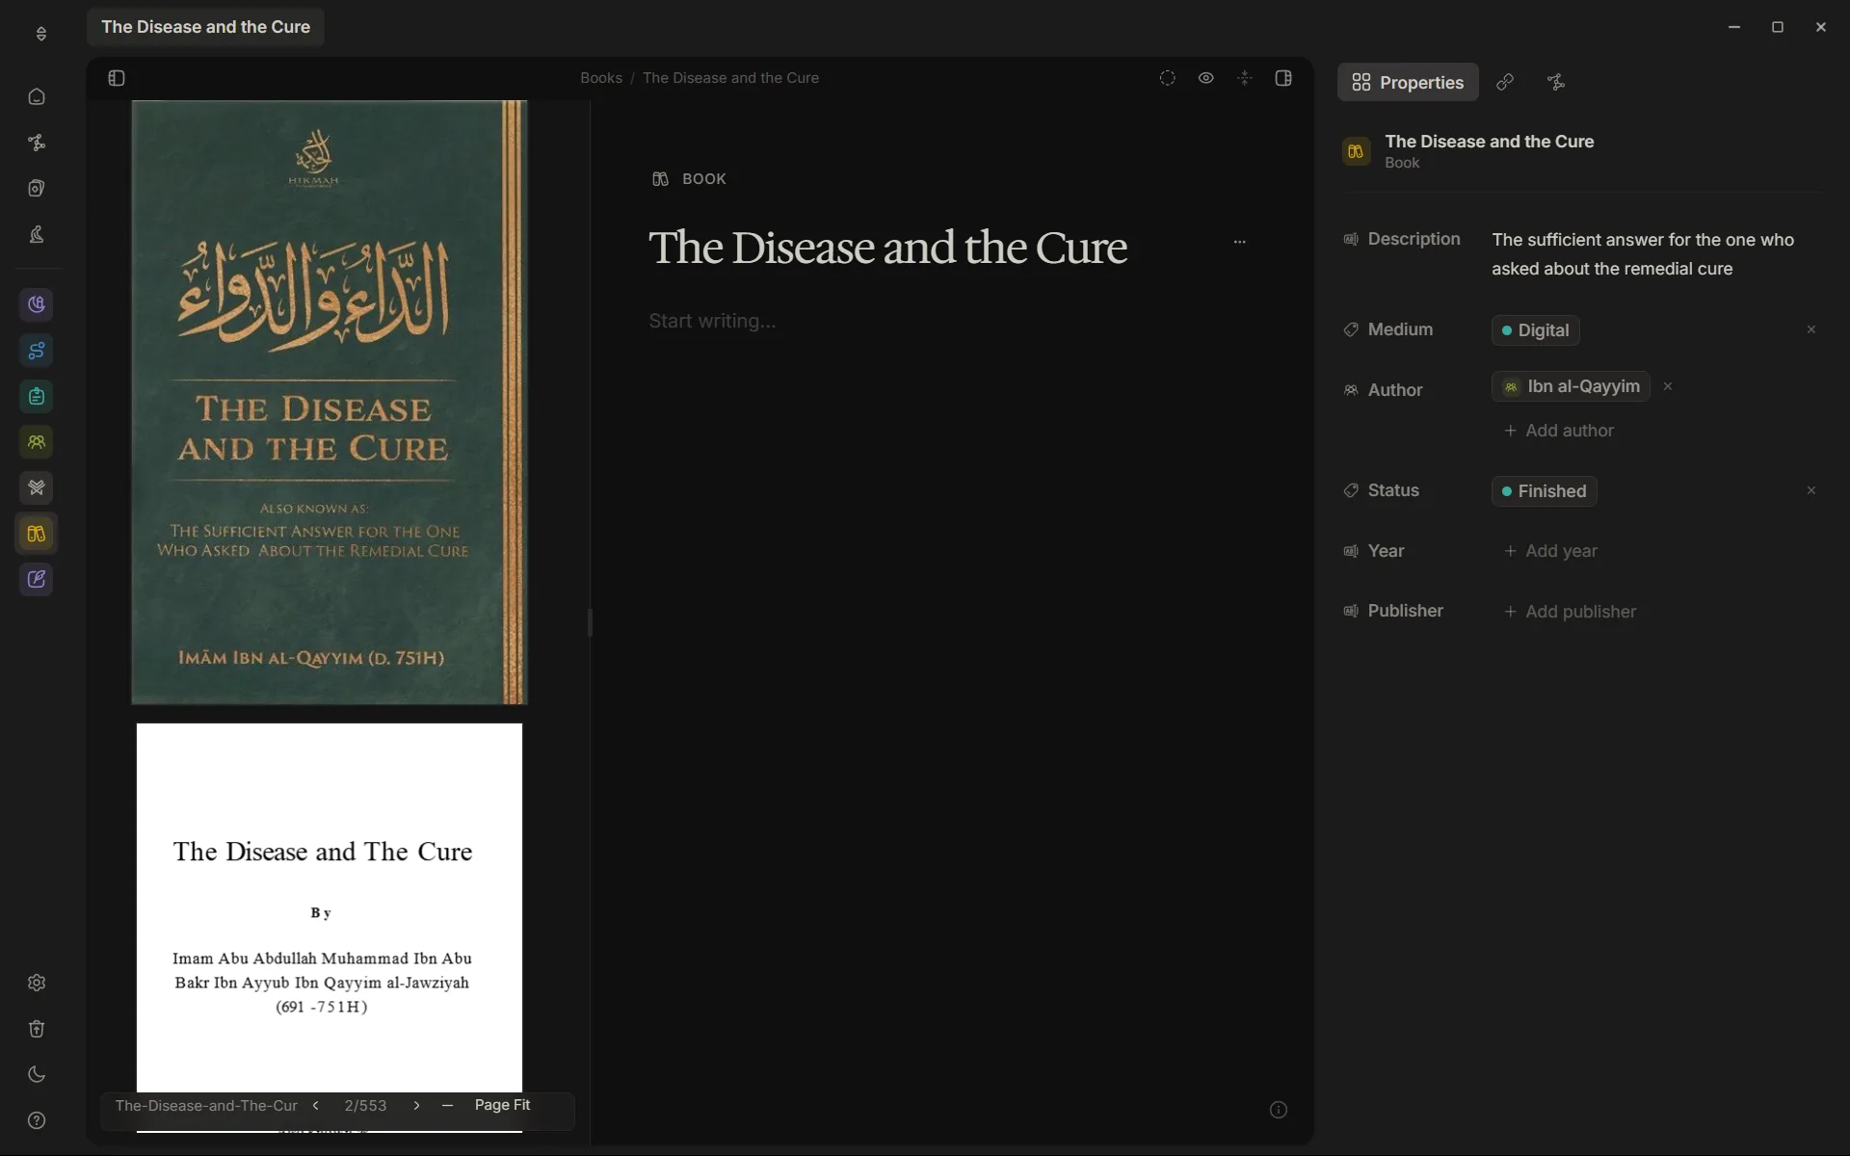Zoom out the PDF with minus button

click(x=447, y=1106)
